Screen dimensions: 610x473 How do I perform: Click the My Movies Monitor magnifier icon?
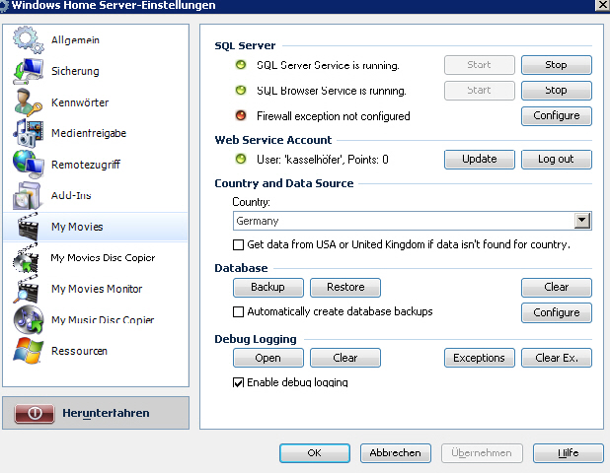26,289
